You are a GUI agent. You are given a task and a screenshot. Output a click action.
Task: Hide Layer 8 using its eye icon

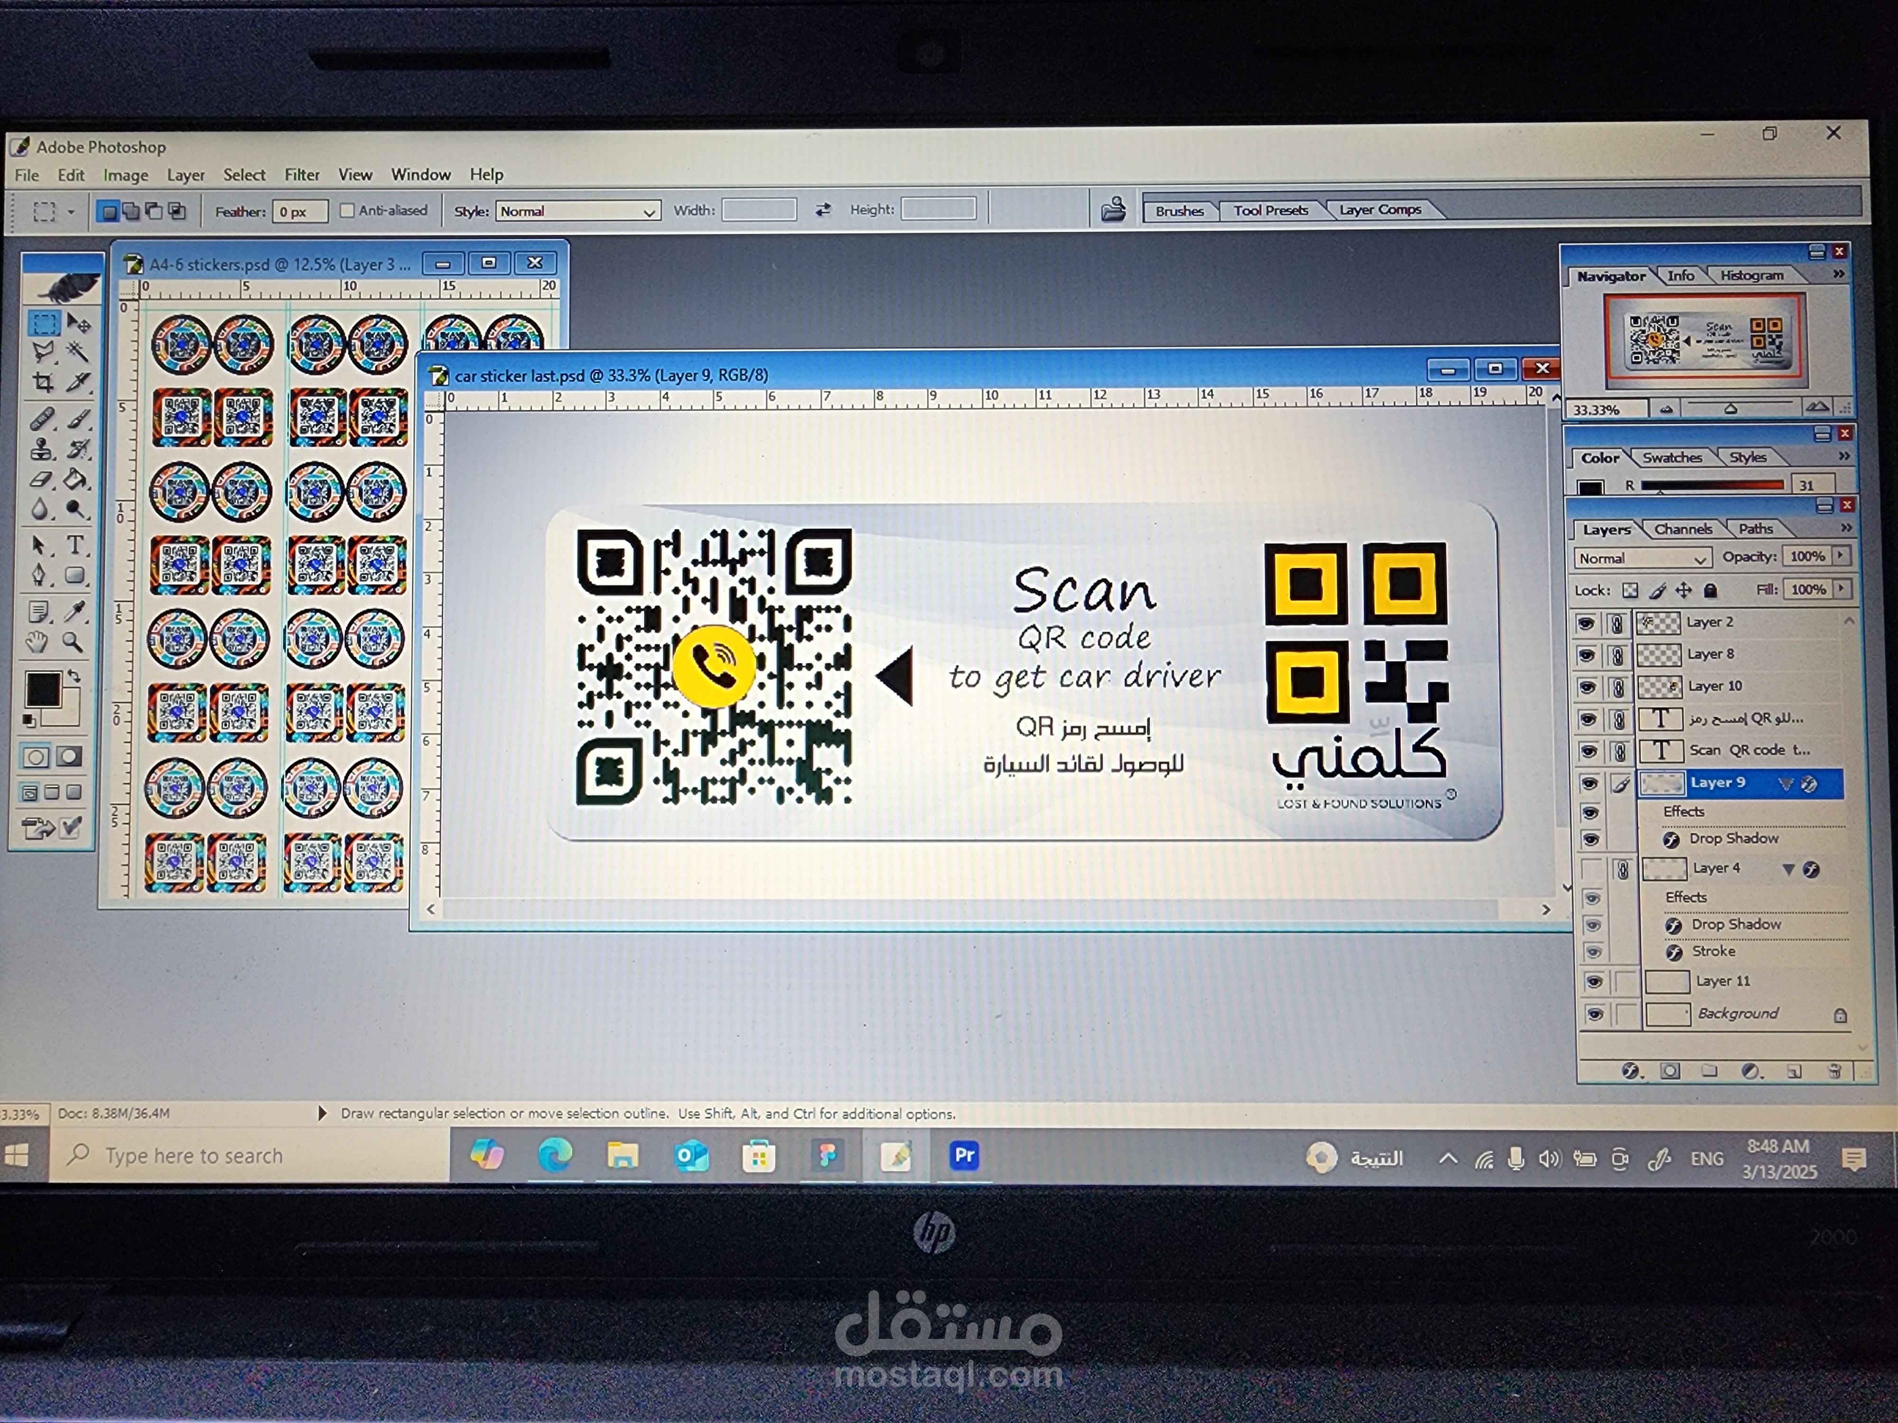pos(1587,656)
